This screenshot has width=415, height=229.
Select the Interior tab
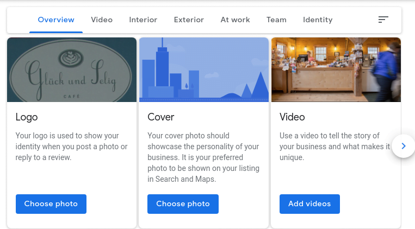click(x=143, y=20)
